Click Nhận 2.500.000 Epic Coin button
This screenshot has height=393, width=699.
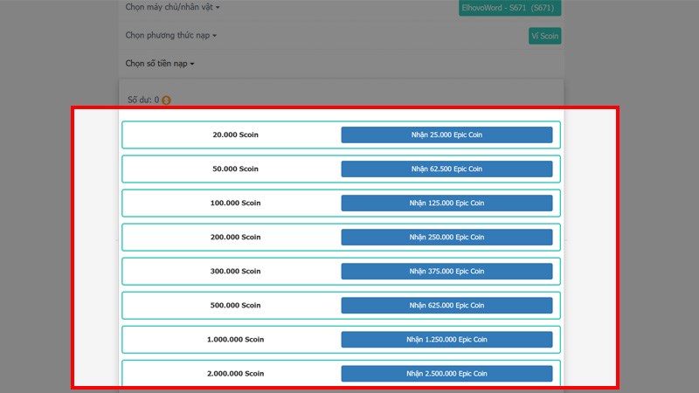[446, 374]
